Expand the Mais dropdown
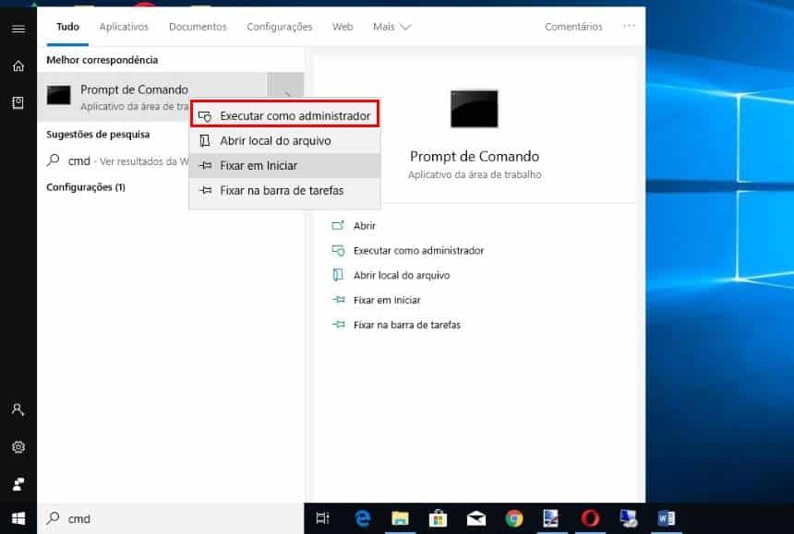Image resolution: width=794 pixels, height=534 pixels. pyautogui.click(x=391, y=27)
